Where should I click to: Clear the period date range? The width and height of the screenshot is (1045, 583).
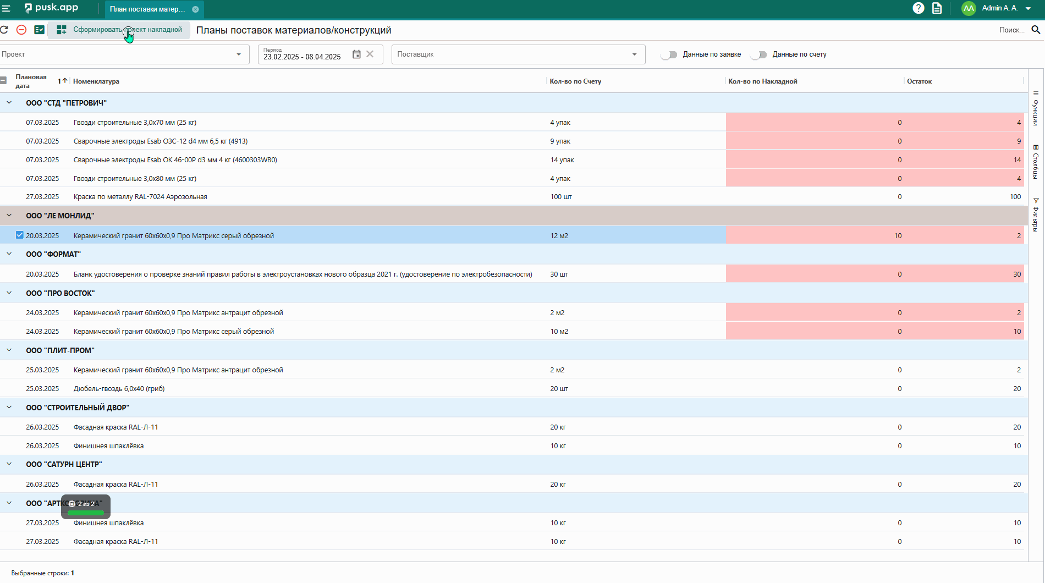point(370,54)
